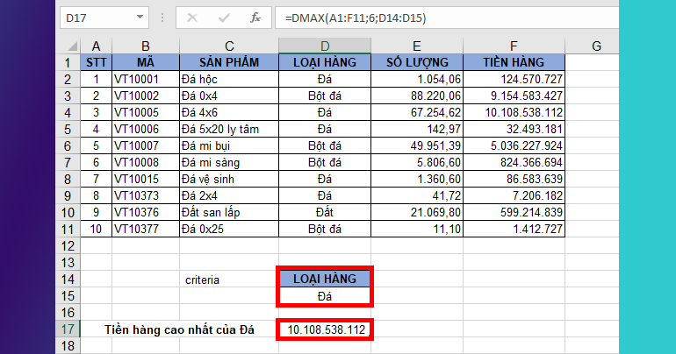Image resolution: width=676 pixels, height=354 pixels.
Task: Click product cell Đá hộc
Action: [x=229, y=79]
